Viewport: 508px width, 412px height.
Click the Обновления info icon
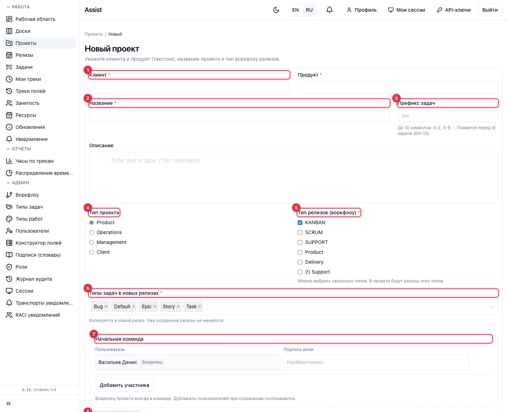pyautogui.click(x=9, y=127)
